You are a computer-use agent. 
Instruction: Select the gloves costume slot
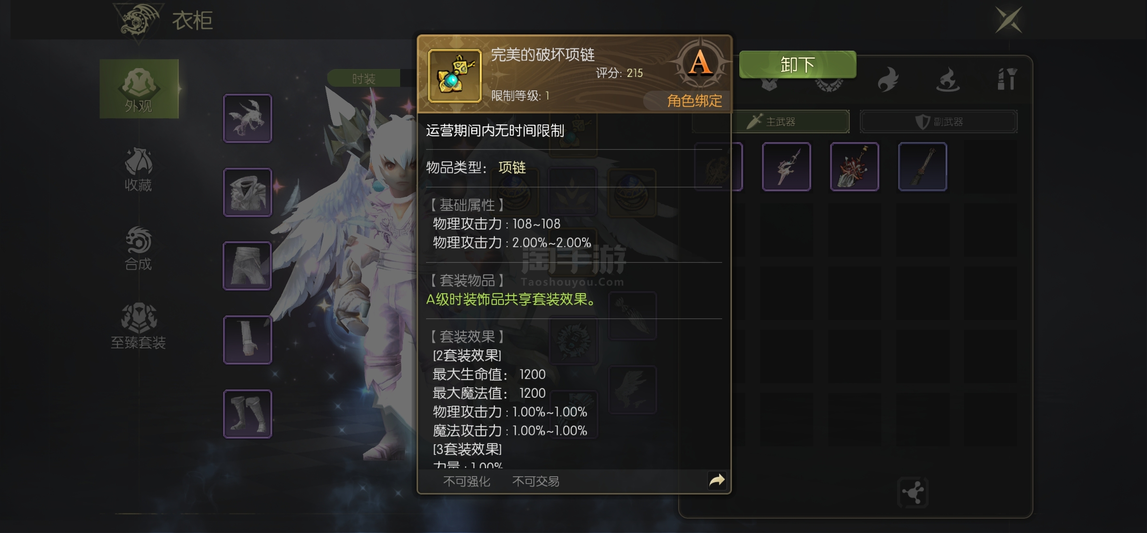point(247,340)
